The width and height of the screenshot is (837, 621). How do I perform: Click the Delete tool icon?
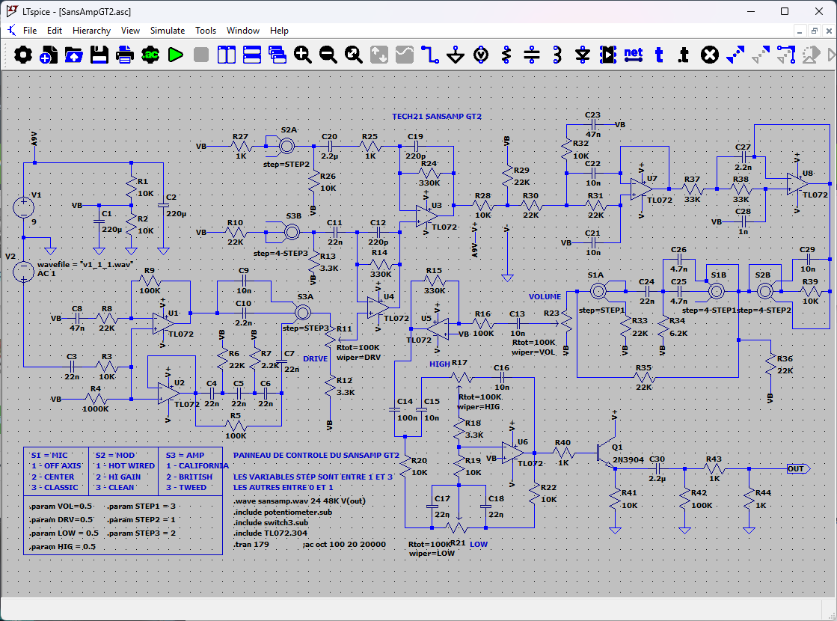tap(709, 55)
